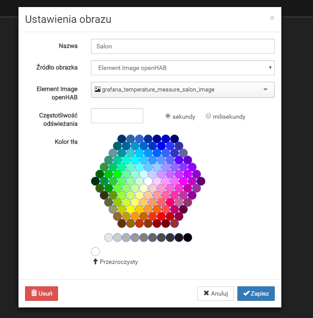Pick the lightest gray swatch in grayscale row
313x318 pixels.
click(x=109, y=238)
